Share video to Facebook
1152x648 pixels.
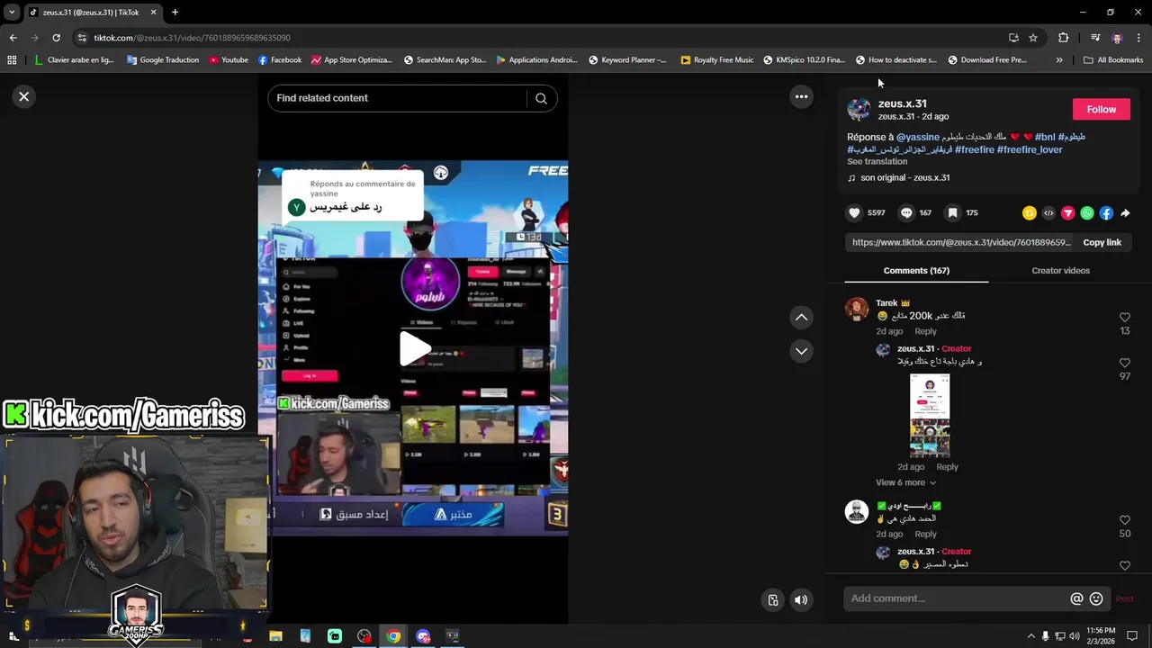point(1106,213)
